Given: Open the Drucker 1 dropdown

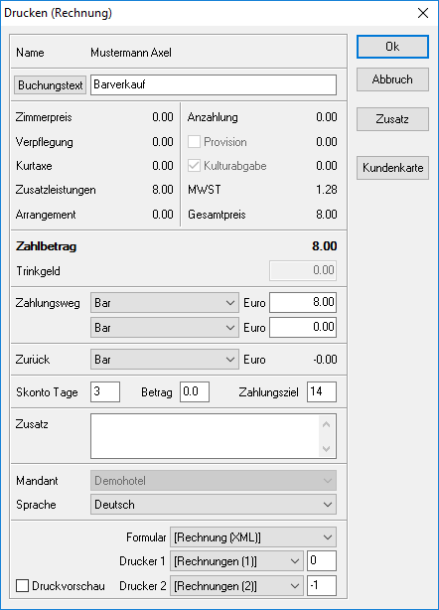Looking at the screenshot, I should pyautogui.click(x=236, y=561).
